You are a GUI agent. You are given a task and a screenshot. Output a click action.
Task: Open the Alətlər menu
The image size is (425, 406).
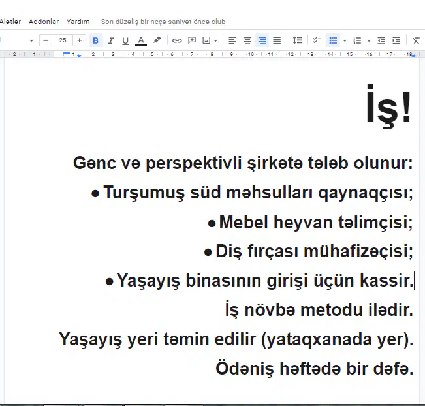point(10,22)
